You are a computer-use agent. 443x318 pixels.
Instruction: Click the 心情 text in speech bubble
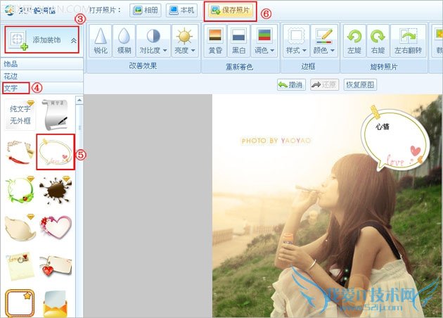pos(383,127)
